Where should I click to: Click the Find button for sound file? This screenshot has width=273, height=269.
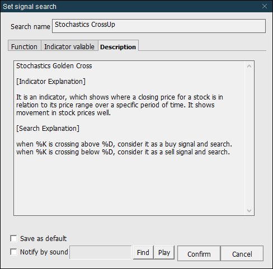click(143, 252)
